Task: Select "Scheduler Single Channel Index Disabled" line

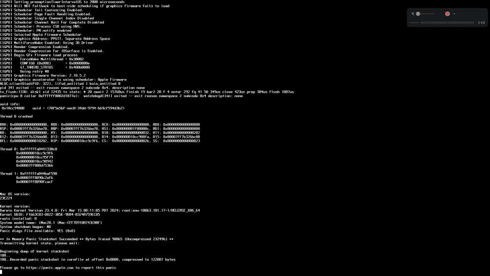Action: coord(47,18)
